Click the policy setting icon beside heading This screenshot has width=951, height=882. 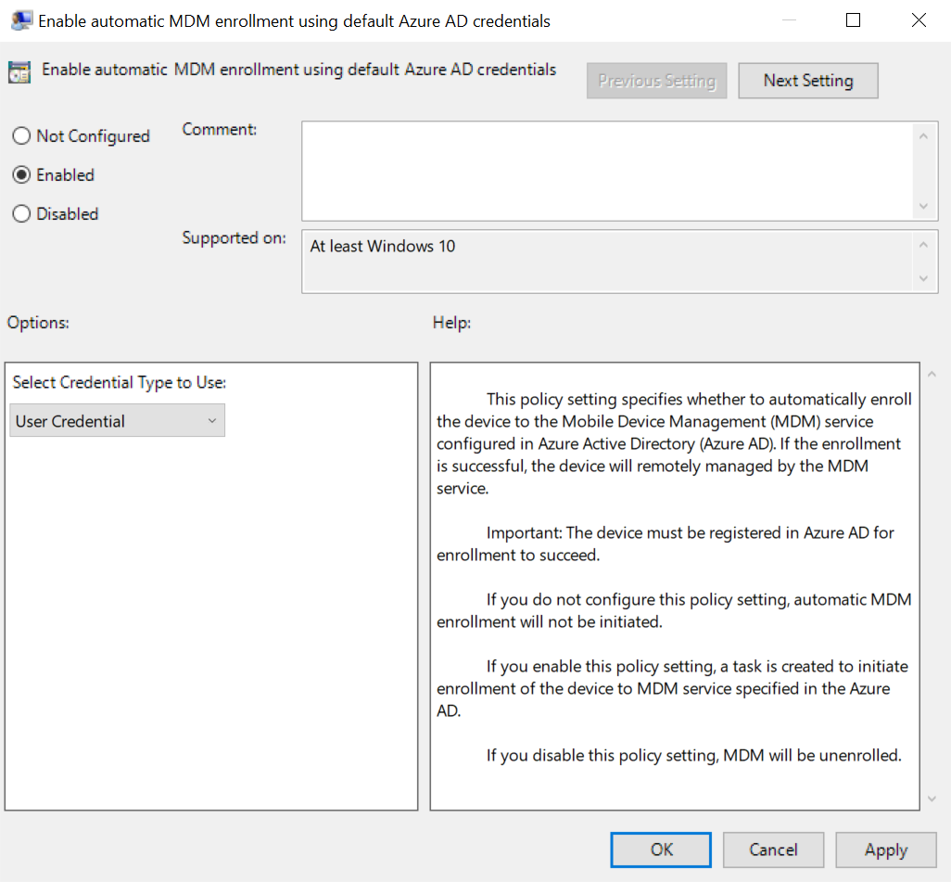point(19,72)
